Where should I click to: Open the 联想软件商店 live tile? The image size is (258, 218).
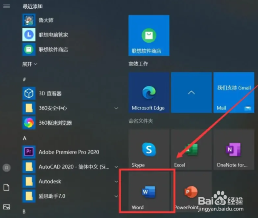(x=149, y=36)
